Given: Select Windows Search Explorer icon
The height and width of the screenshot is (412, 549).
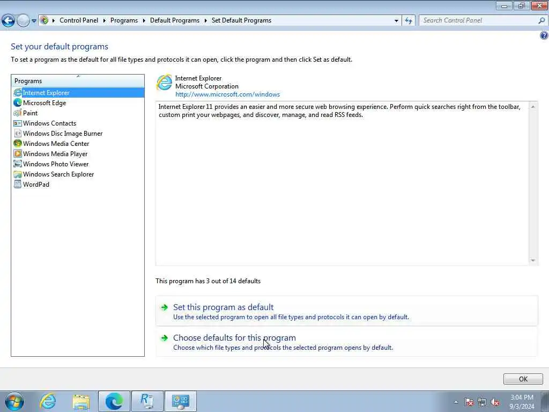Looking at the screenshot, I should [18, 174].
